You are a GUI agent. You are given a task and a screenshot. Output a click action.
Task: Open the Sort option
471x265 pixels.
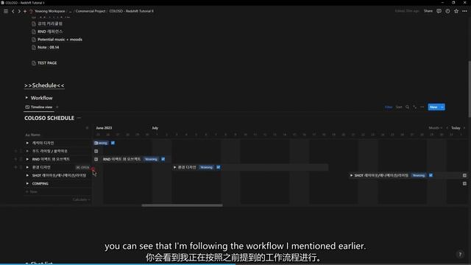click(399, 107)
